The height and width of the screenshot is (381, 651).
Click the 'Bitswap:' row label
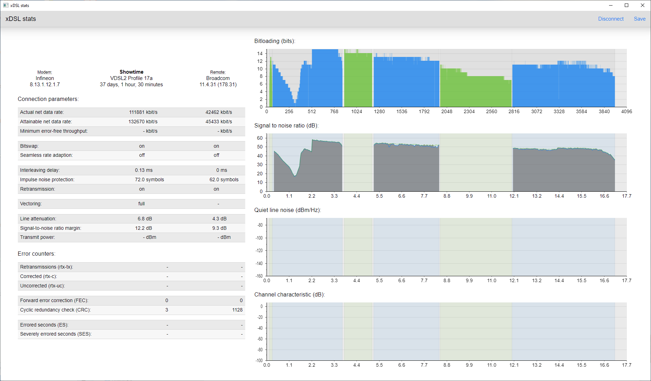click(x=29, y=146)
